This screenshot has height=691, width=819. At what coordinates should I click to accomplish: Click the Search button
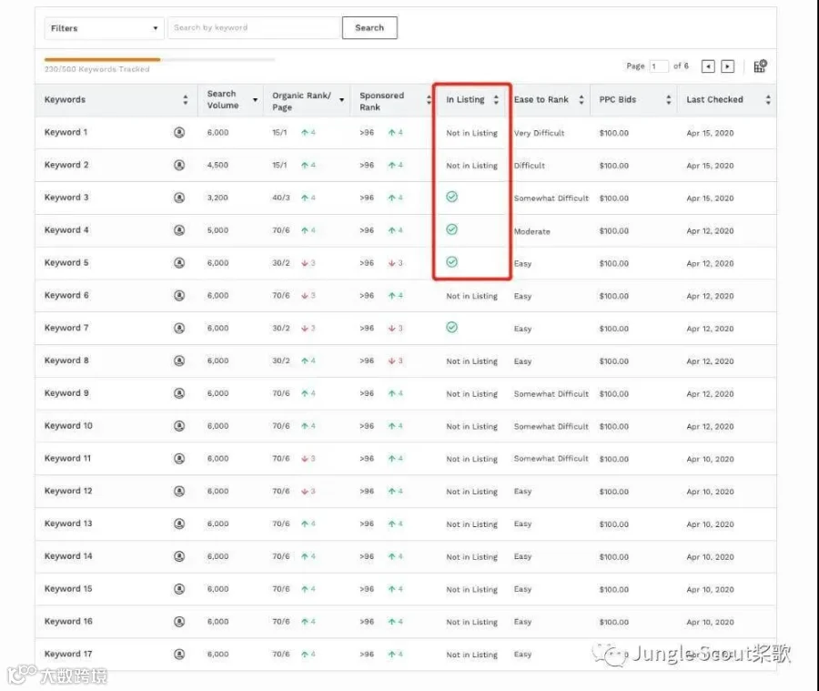coord(369,27)
